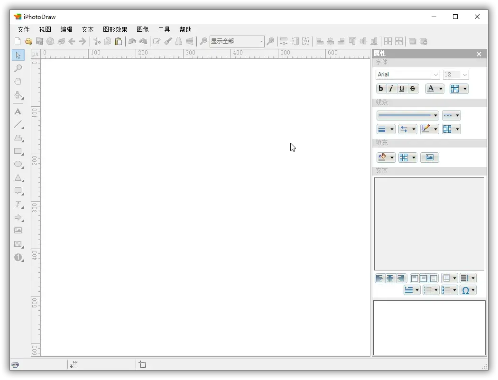498x380 pixels.
Task: Open the 编辑 menu
Action: pyautogui.click(x=66, y=29)
